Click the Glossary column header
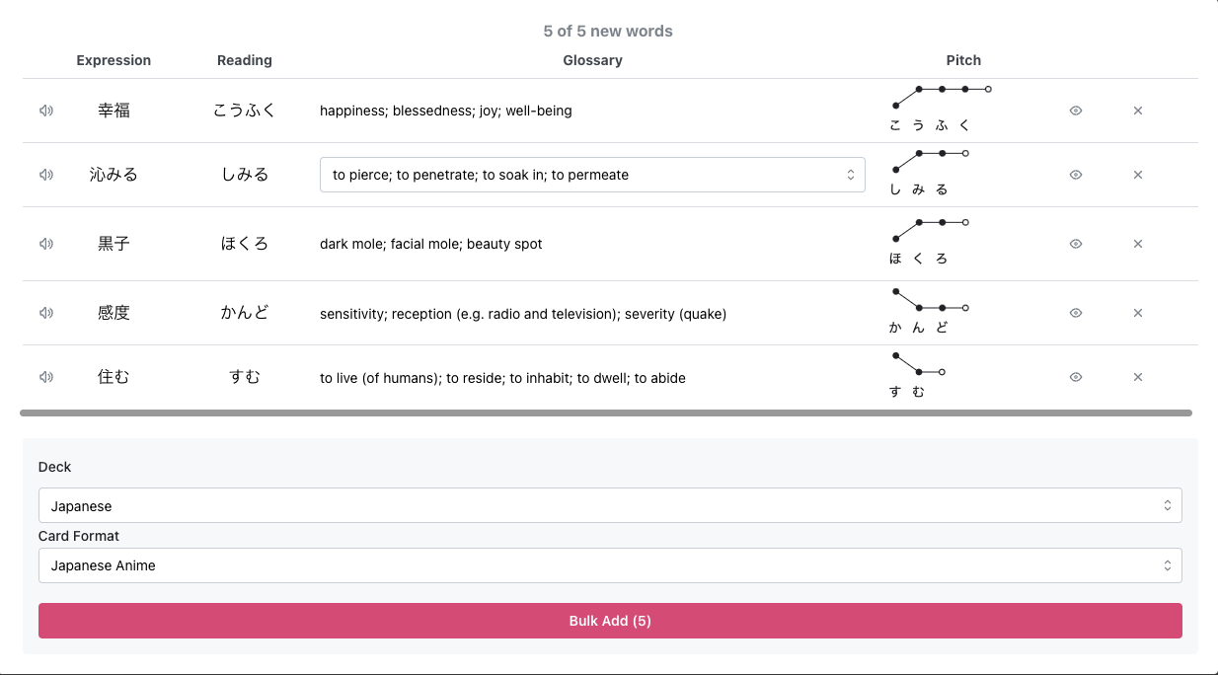Viewport: 1218px width, 675px height. [592, 60]
